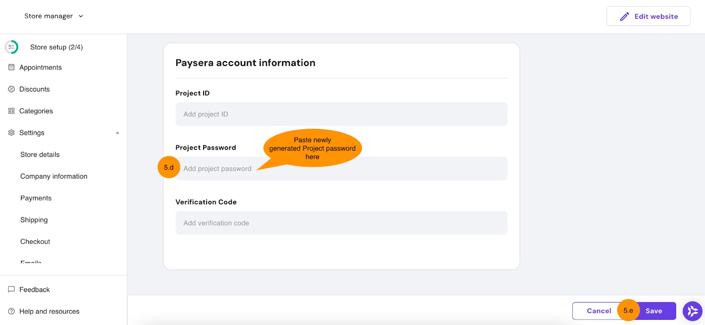Click the Store setup progress circle icon
This screenshot has height=325, width=705.
click(11, 47)
